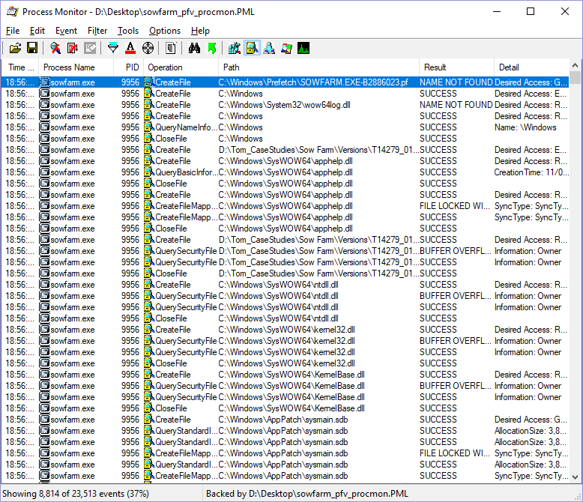583x502 pixels.
Task: Toggle Show Process and Thread Activity icon
Action: coord(286,48)
